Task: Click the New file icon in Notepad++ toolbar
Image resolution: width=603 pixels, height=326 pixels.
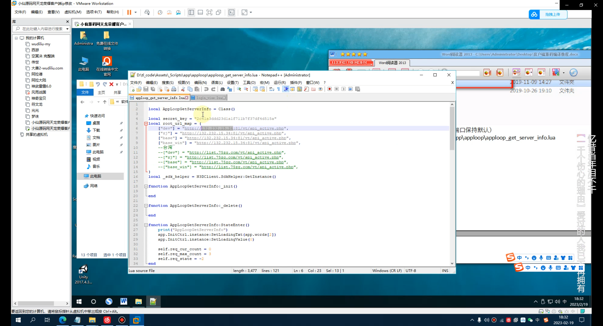Action: coord(132,89)
